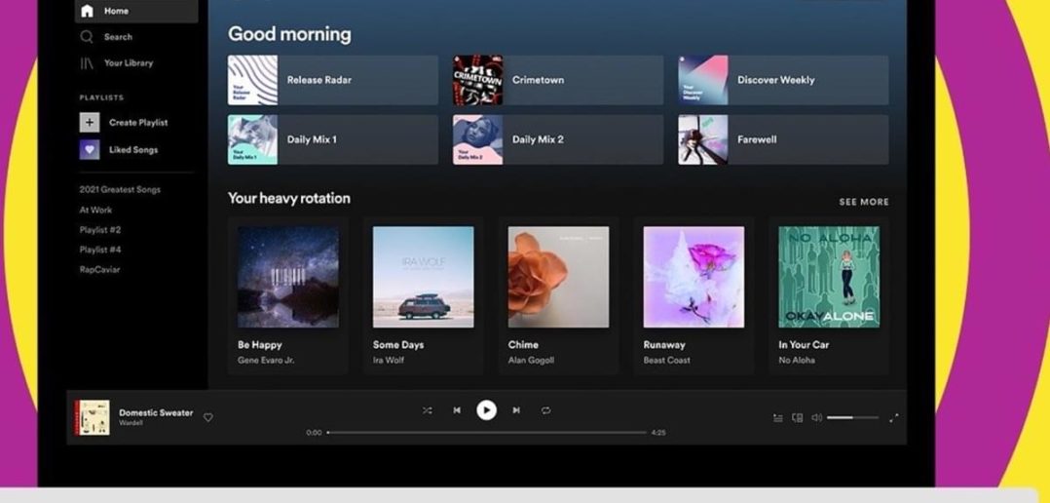This screenshot has height=503, width=1050.
Task: Toggle shuffle playback
Action: (428, 410)
